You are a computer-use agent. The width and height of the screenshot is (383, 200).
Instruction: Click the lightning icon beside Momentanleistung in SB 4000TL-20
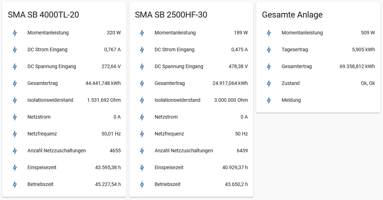(15, 33)
